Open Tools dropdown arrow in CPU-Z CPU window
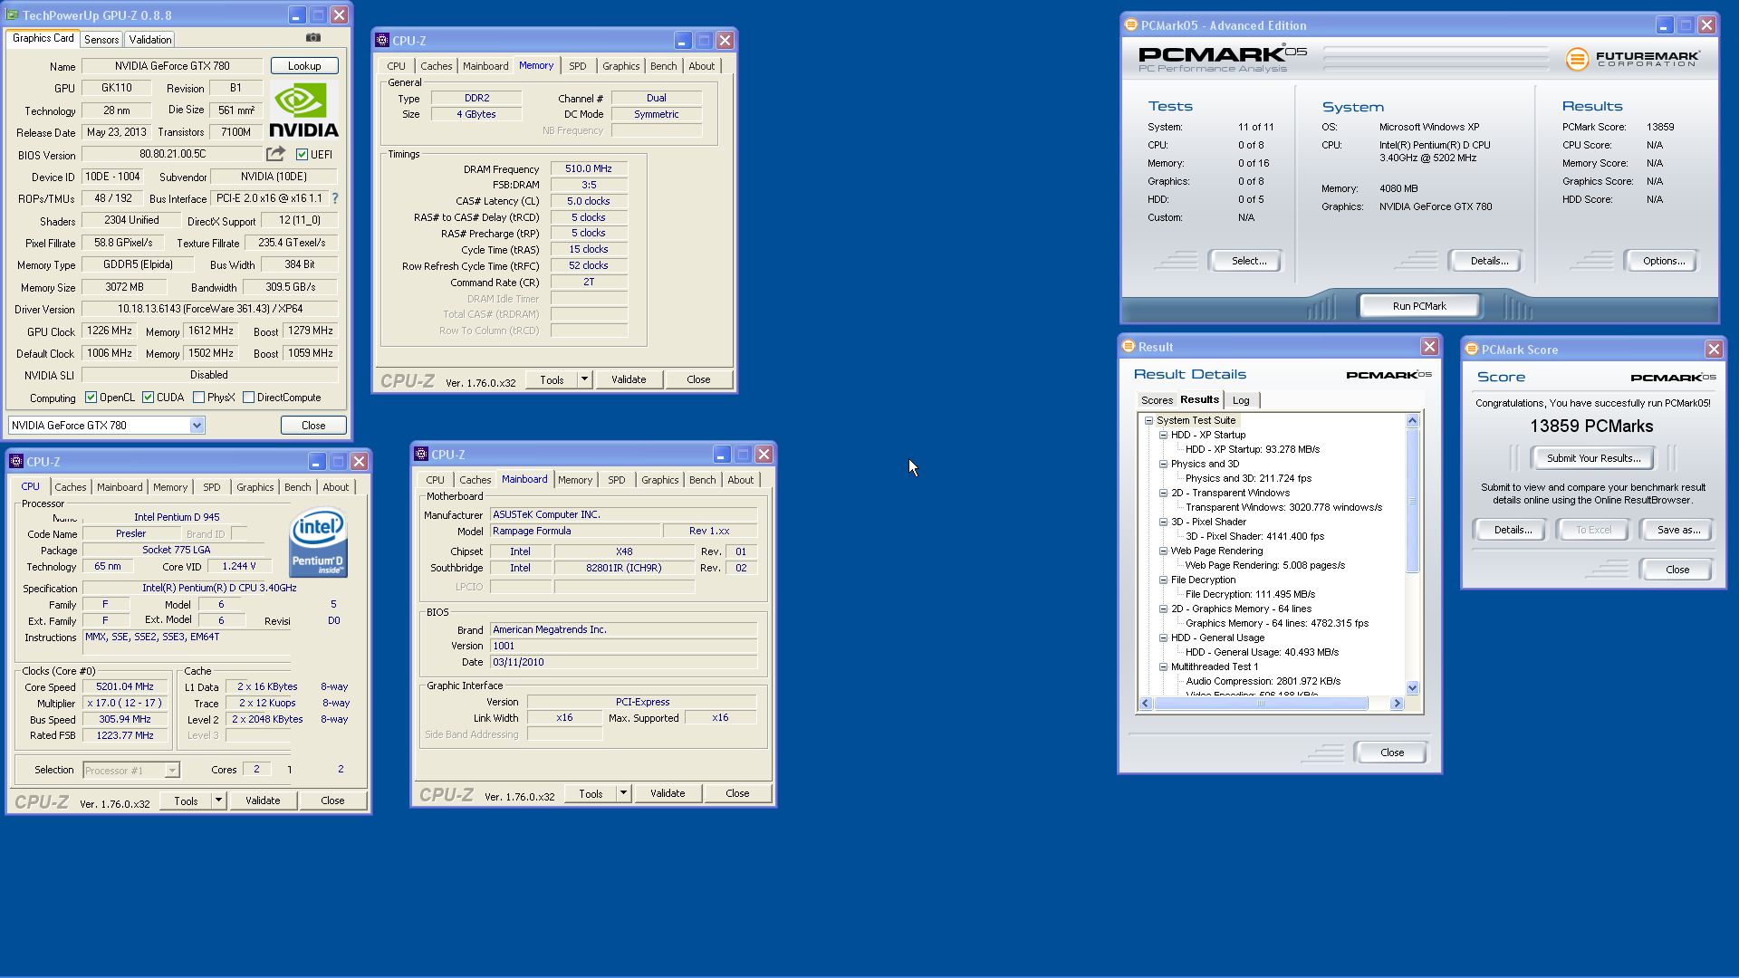This screenshot has width=1739, height=978. [218, 801]
